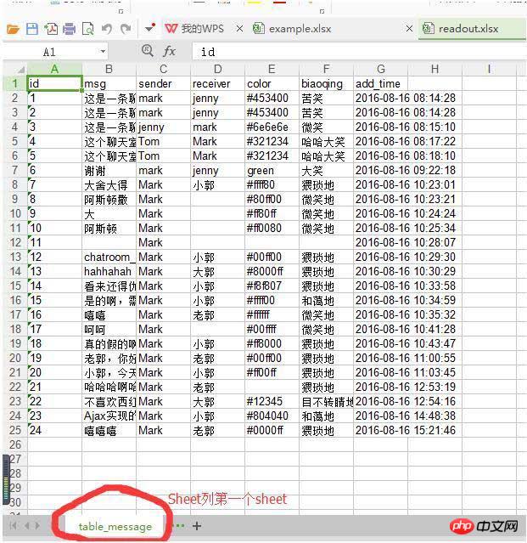Select cell '谢谢' in msg column

tap(109, 171)
